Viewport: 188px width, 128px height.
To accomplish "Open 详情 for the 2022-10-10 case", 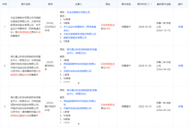I will (180, 106).
